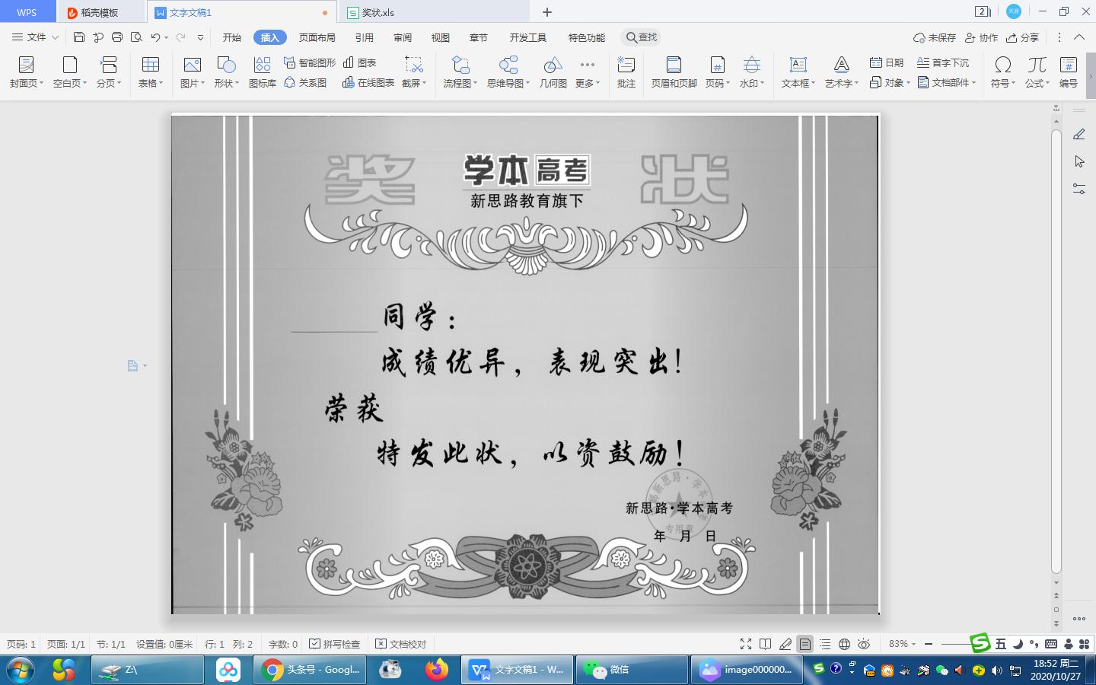
Task: Click 未保存 to save the document
Action: point(941,37)
